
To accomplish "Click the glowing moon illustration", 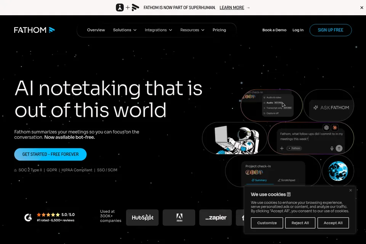I will click(x=338, y=171).
